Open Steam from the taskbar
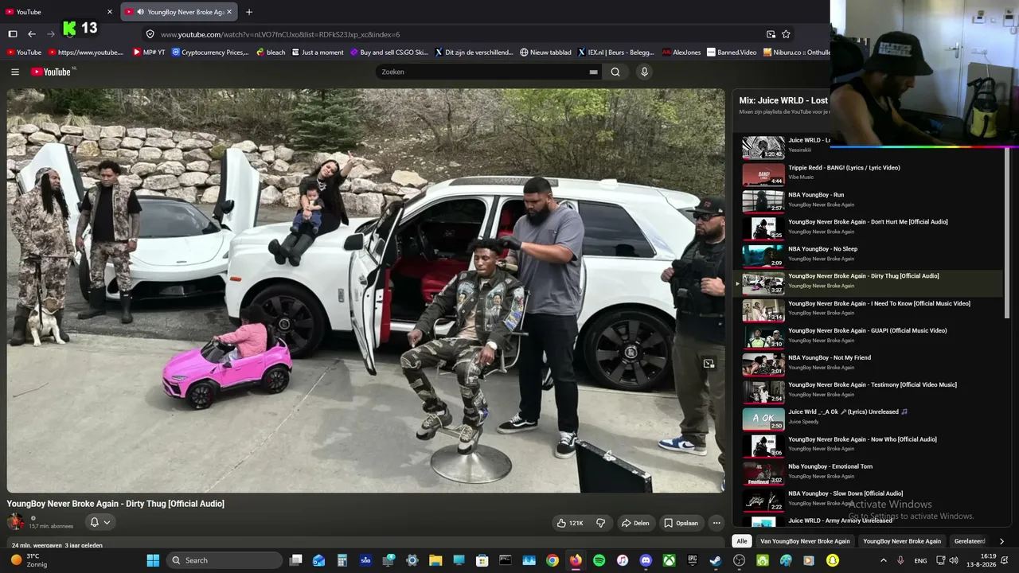The image size is (1019, 573). (x=716, y=560)
